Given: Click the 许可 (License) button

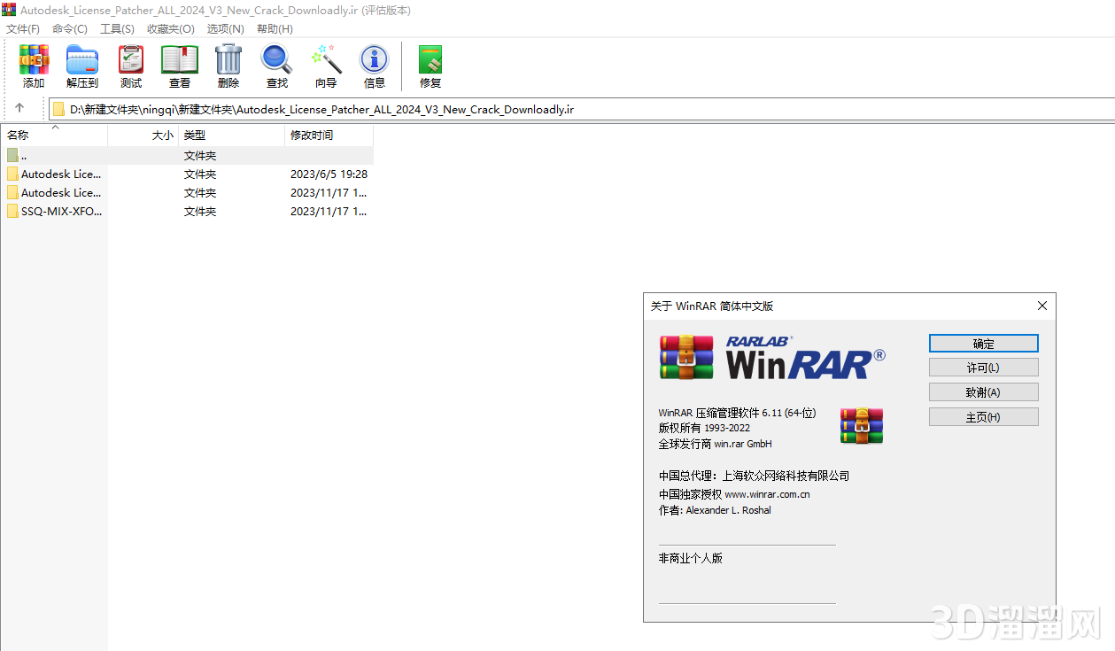Looking at the screenshot, I should (983, 367).
